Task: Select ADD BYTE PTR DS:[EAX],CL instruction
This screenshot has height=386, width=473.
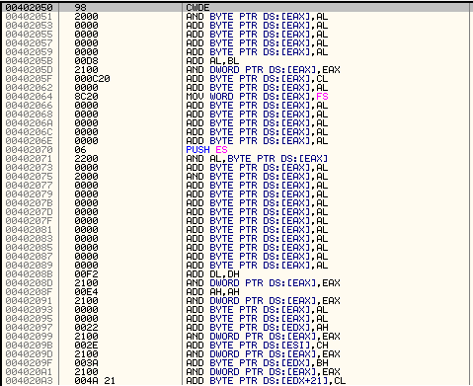Action: [x=257, y=79]
